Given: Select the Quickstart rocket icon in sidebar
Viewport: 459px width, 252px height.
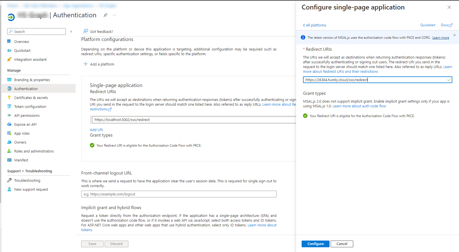Looking at the screenshot, I should point(9,50).
